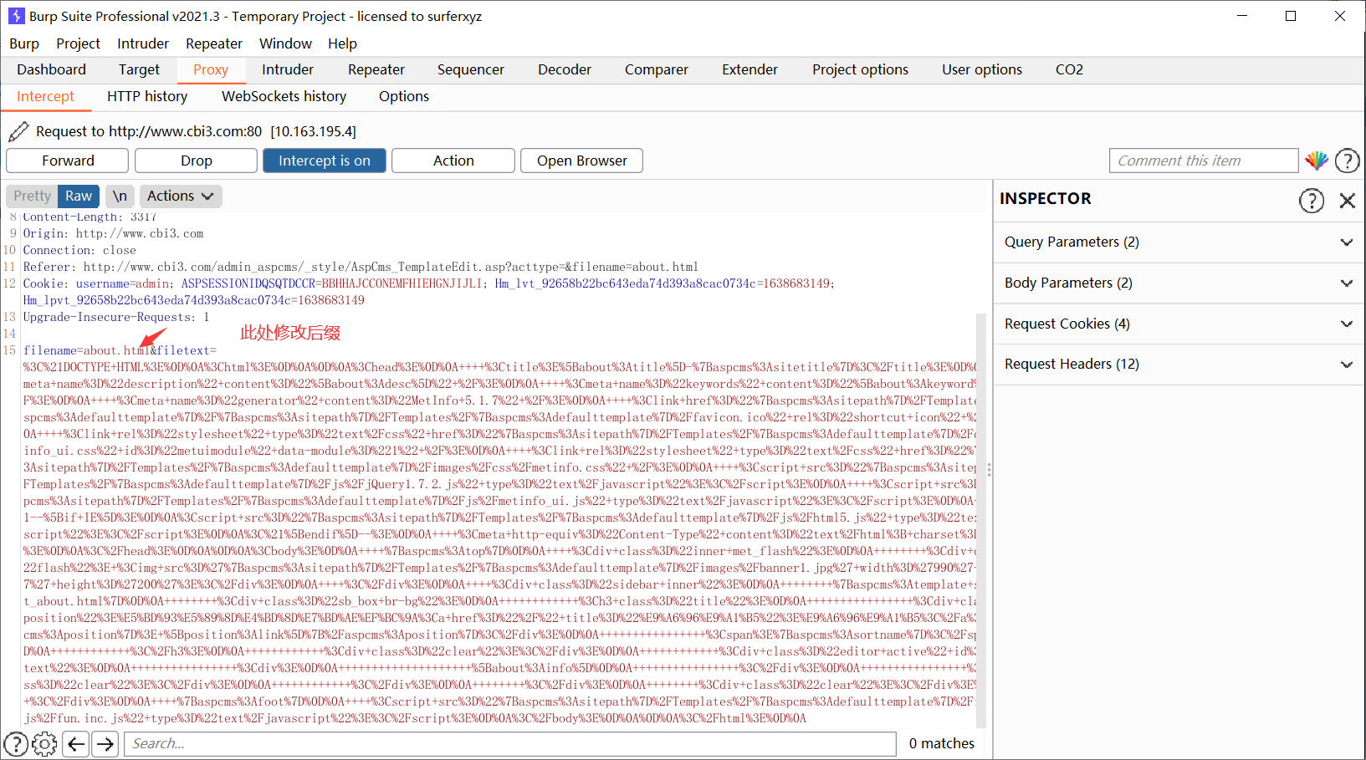Open Proxy Options sub-tab
This screenshot has width=1366, height=760.
(404, 96)
